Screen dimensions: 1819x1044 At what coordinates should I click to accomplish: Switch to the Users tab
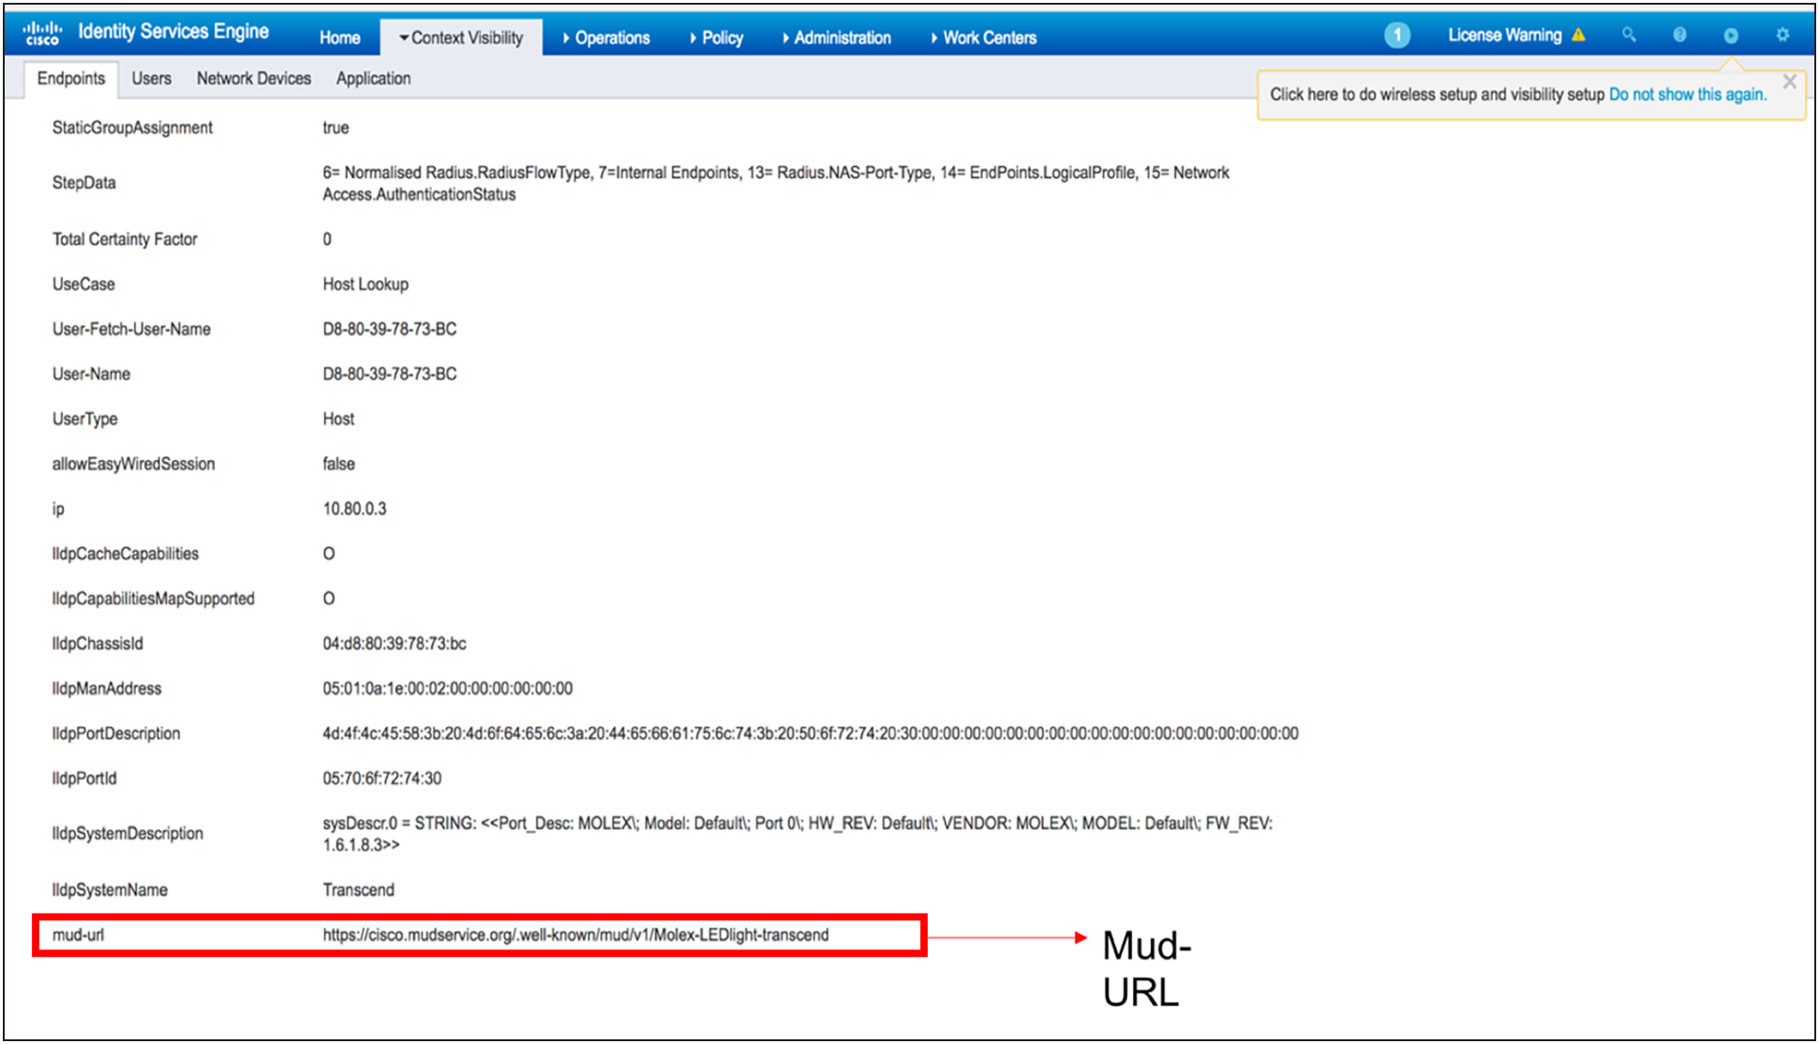click(151, 79)
